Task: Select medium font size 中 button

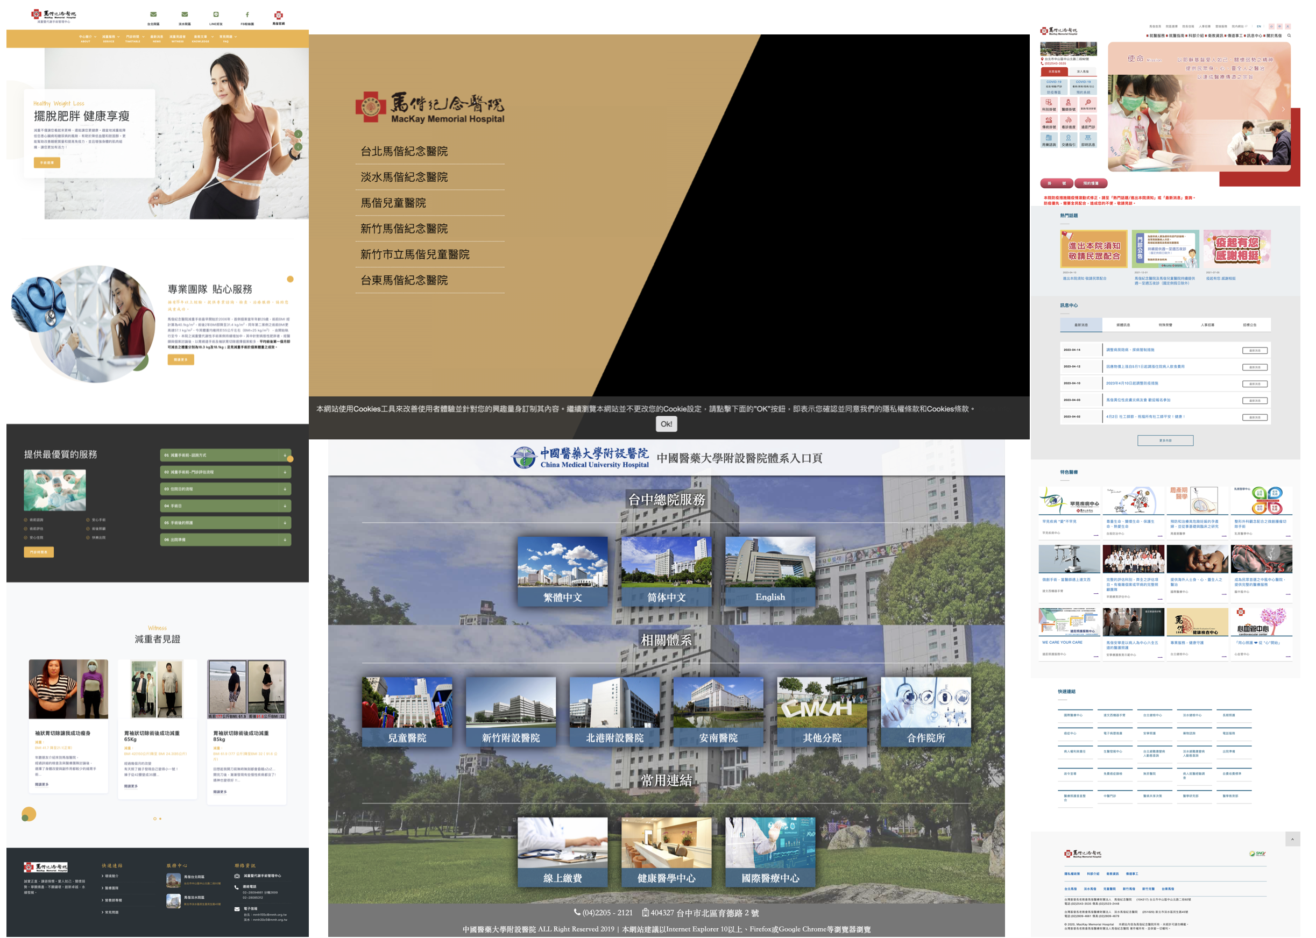Action: [1279, 26]
